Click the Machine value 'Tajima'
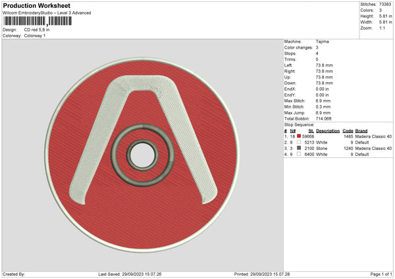The height and width of the screenshot is (279, 395). (x=322, y=41)
